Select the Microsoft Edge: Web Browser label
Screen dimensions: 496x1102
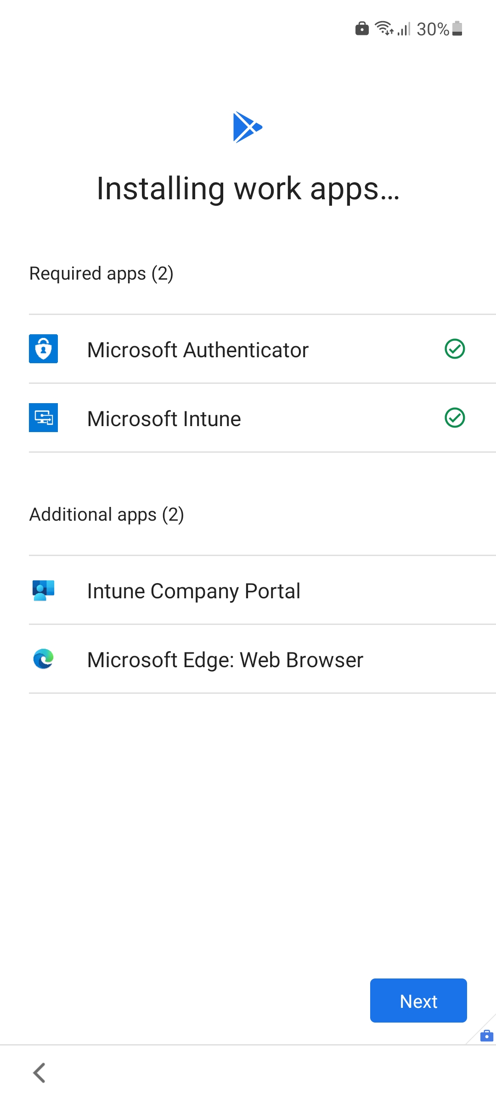point(225,660)
